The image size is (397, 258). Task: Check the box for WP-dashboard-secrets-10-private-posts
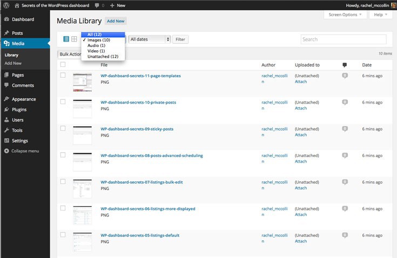[63, 101]
